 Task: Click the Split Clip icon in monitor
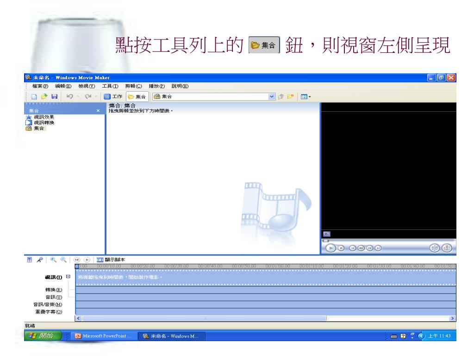click(435, 248)
